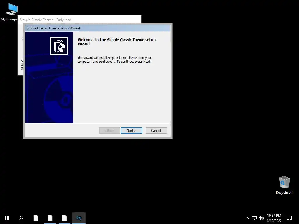Click the Next button in setup wizard
Screen dimensions: 299x224
[131, 130]
